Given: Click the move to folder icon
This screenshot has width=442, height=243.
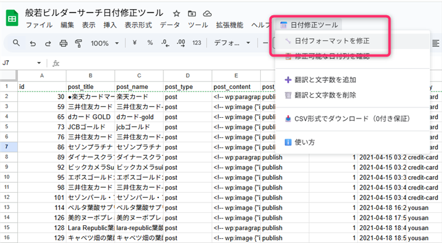Looking at the screenshot, I should pyautogui.click(x=192, y=13).
